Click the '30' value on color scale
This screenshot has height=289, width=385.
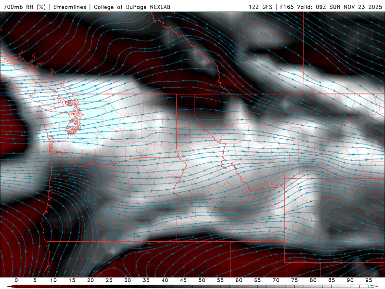(128, 280)
